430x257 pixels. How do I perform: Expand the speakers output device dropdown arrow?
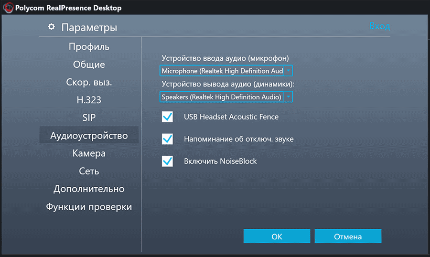click(288, 97)
